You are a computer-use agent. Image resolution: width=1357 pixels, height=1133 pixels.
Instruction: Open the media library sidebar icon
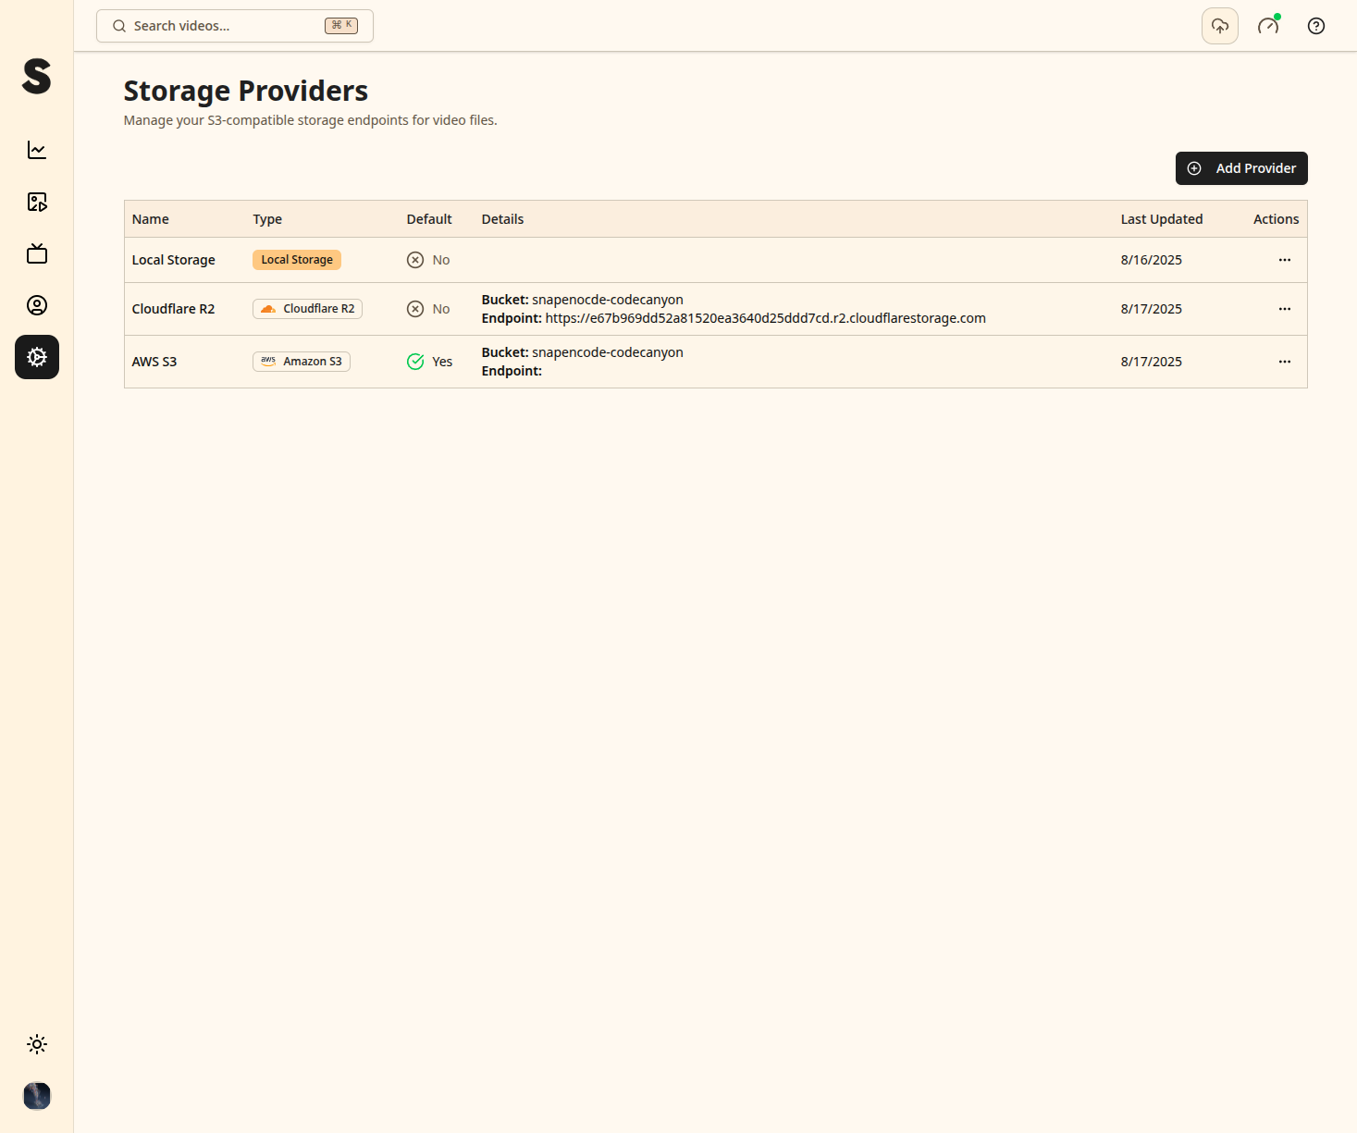pyautogui.click(x=37, y=202)
